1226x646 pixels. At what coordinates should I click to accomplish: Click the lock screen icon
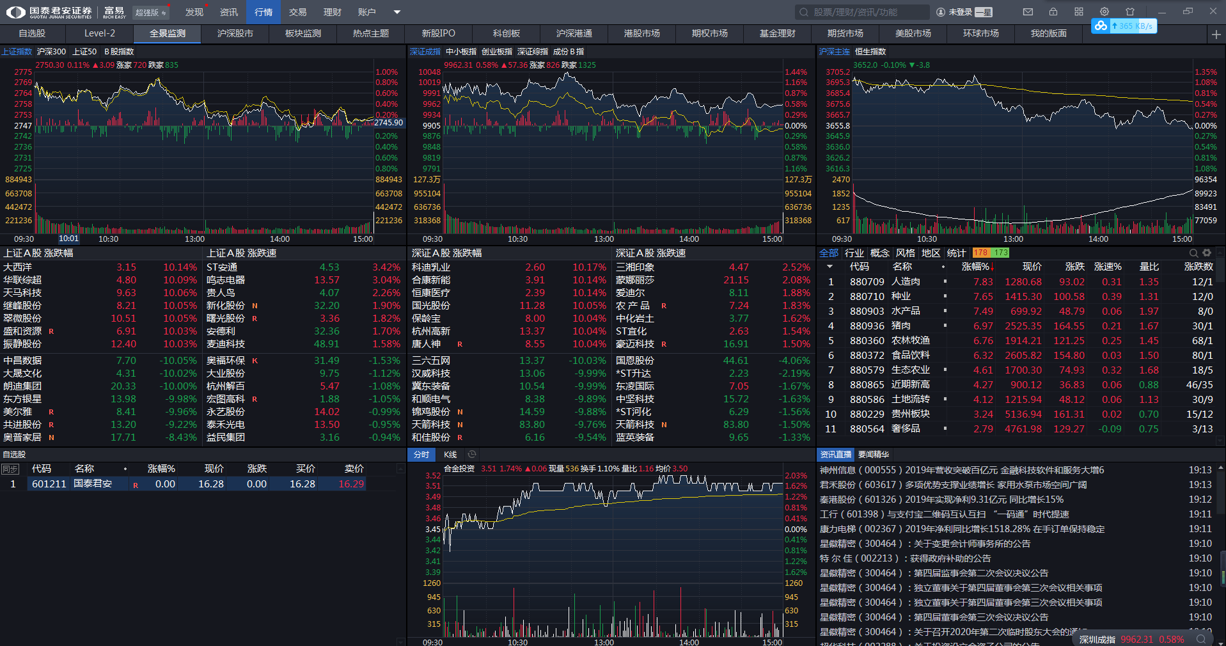click(x=1053, y=12)
